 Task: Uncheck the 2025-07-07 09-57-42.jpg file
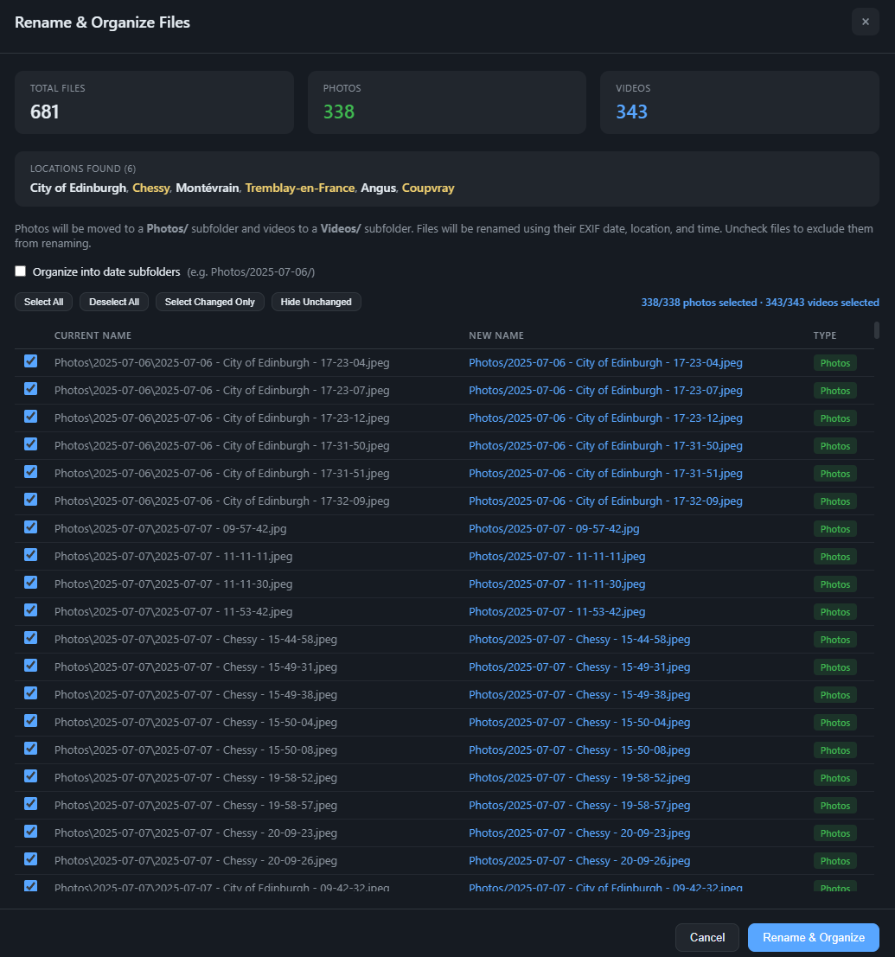[x=31, y=527]
